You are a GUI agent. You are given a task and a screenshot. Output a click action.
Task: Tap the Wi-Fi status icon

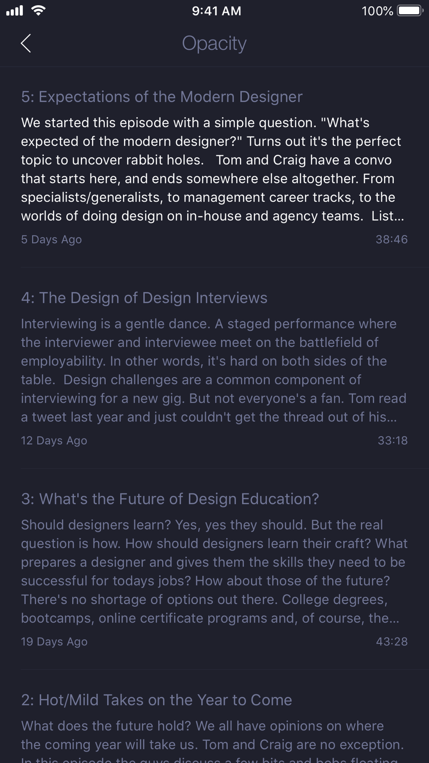tap(39, 11)
